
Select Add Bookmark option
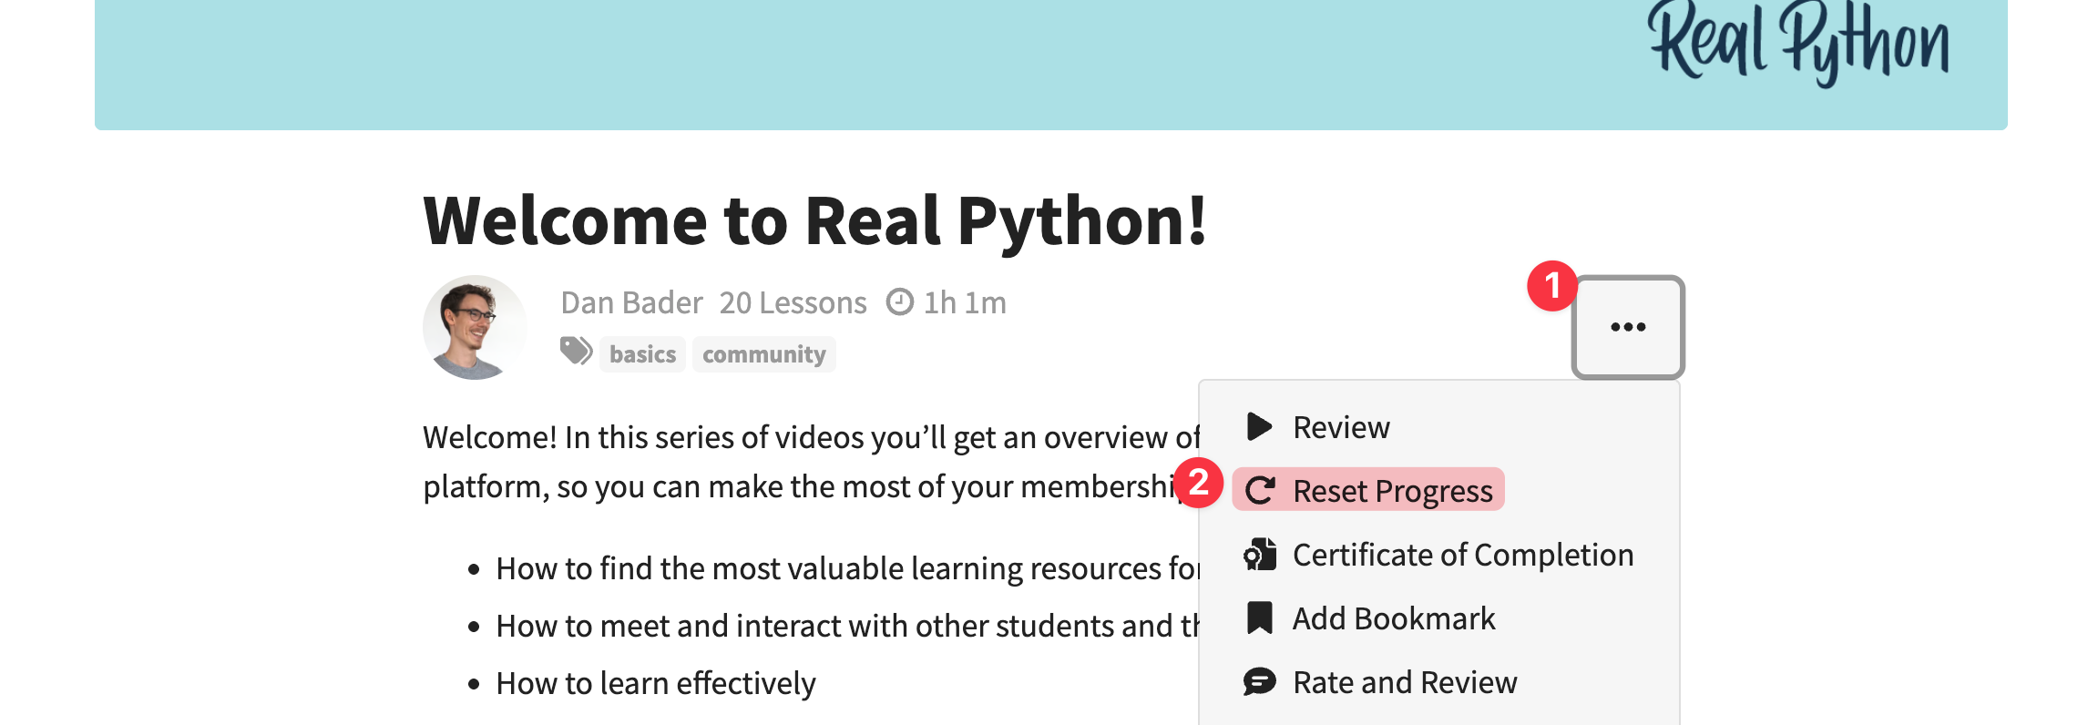click(x=1393, y=618)
